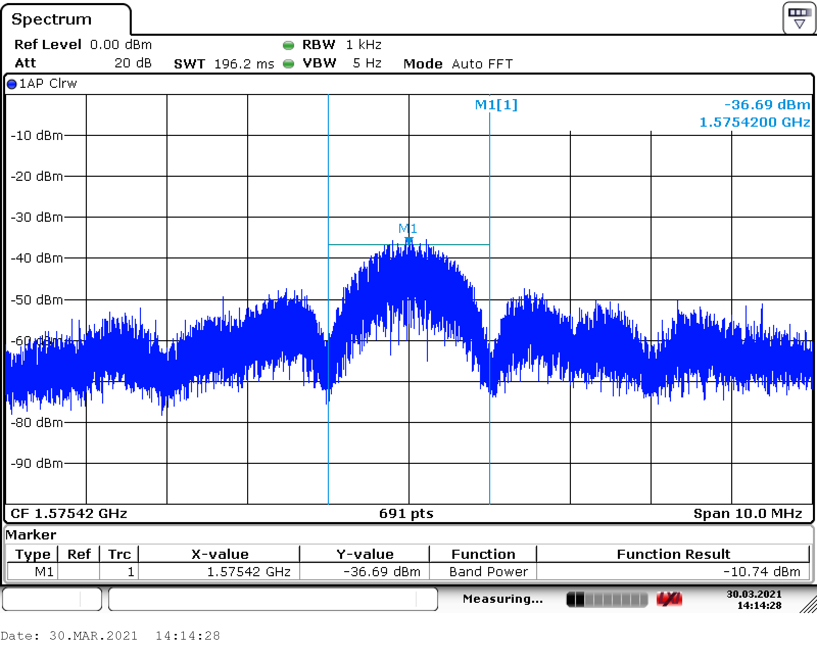The image size is (817, 660).
Task: Click the resize grip in the bottom-right corner
Action: click(808, 604)
